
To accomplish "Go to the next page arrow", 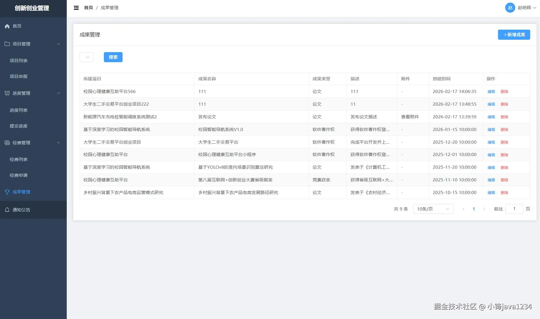I will (484, 209).
